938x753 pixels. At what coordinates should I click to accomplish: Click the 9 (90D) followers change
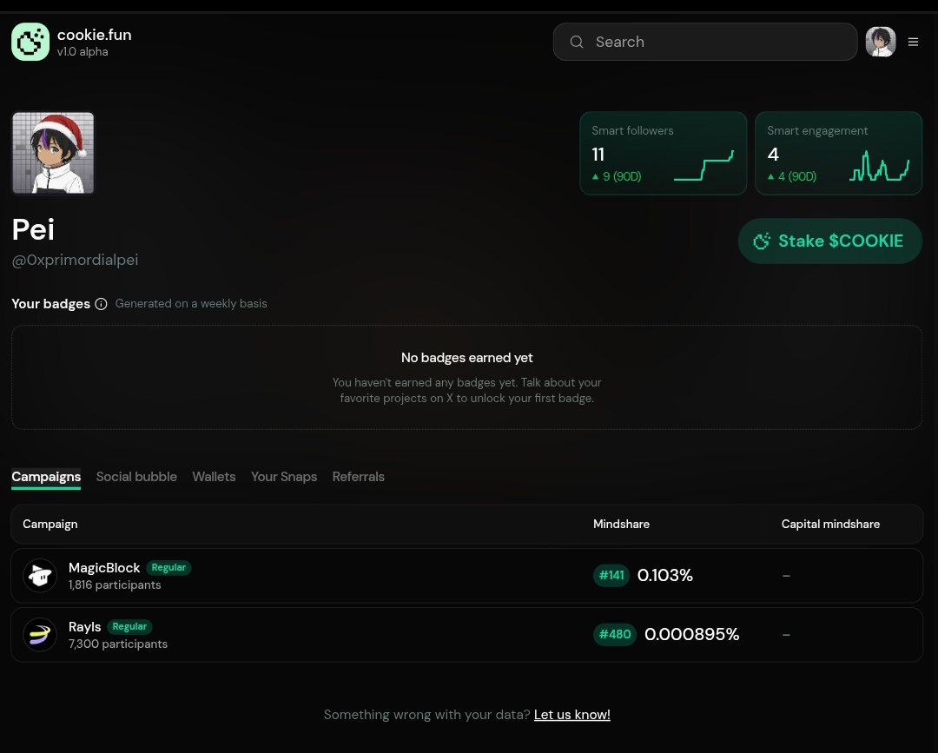[617, 176]
